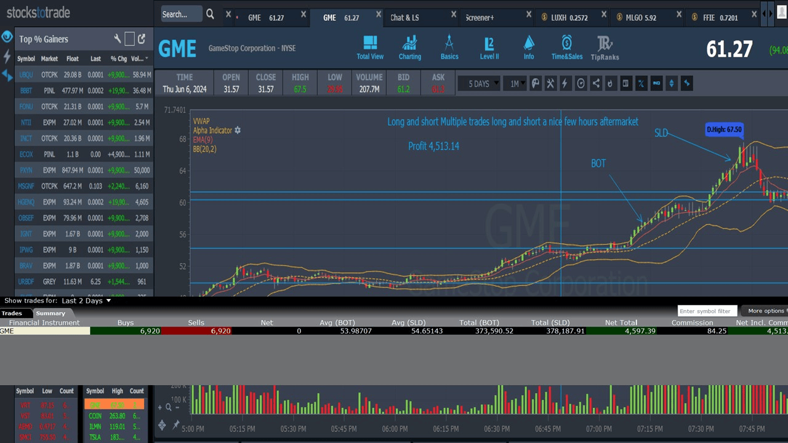Click the pin icon below the chart

[175, 425]
